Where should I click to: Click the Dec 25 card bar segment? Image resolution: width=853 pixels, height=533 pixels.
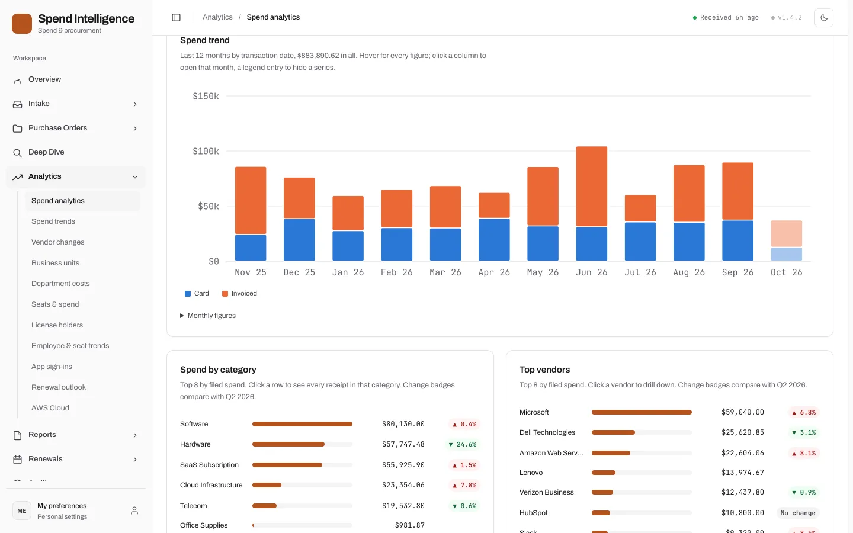(299, 240)
